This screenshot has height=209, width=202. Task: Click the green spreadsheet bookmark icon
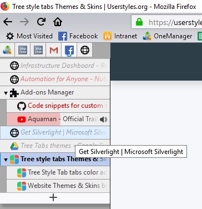point(200,36)
